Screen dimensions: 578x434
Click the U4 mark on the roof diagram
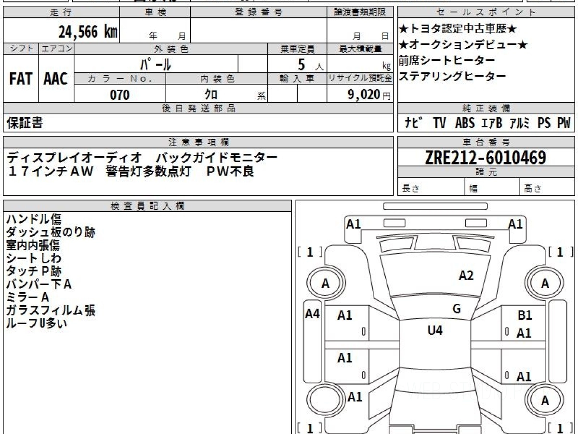(435, 330)
